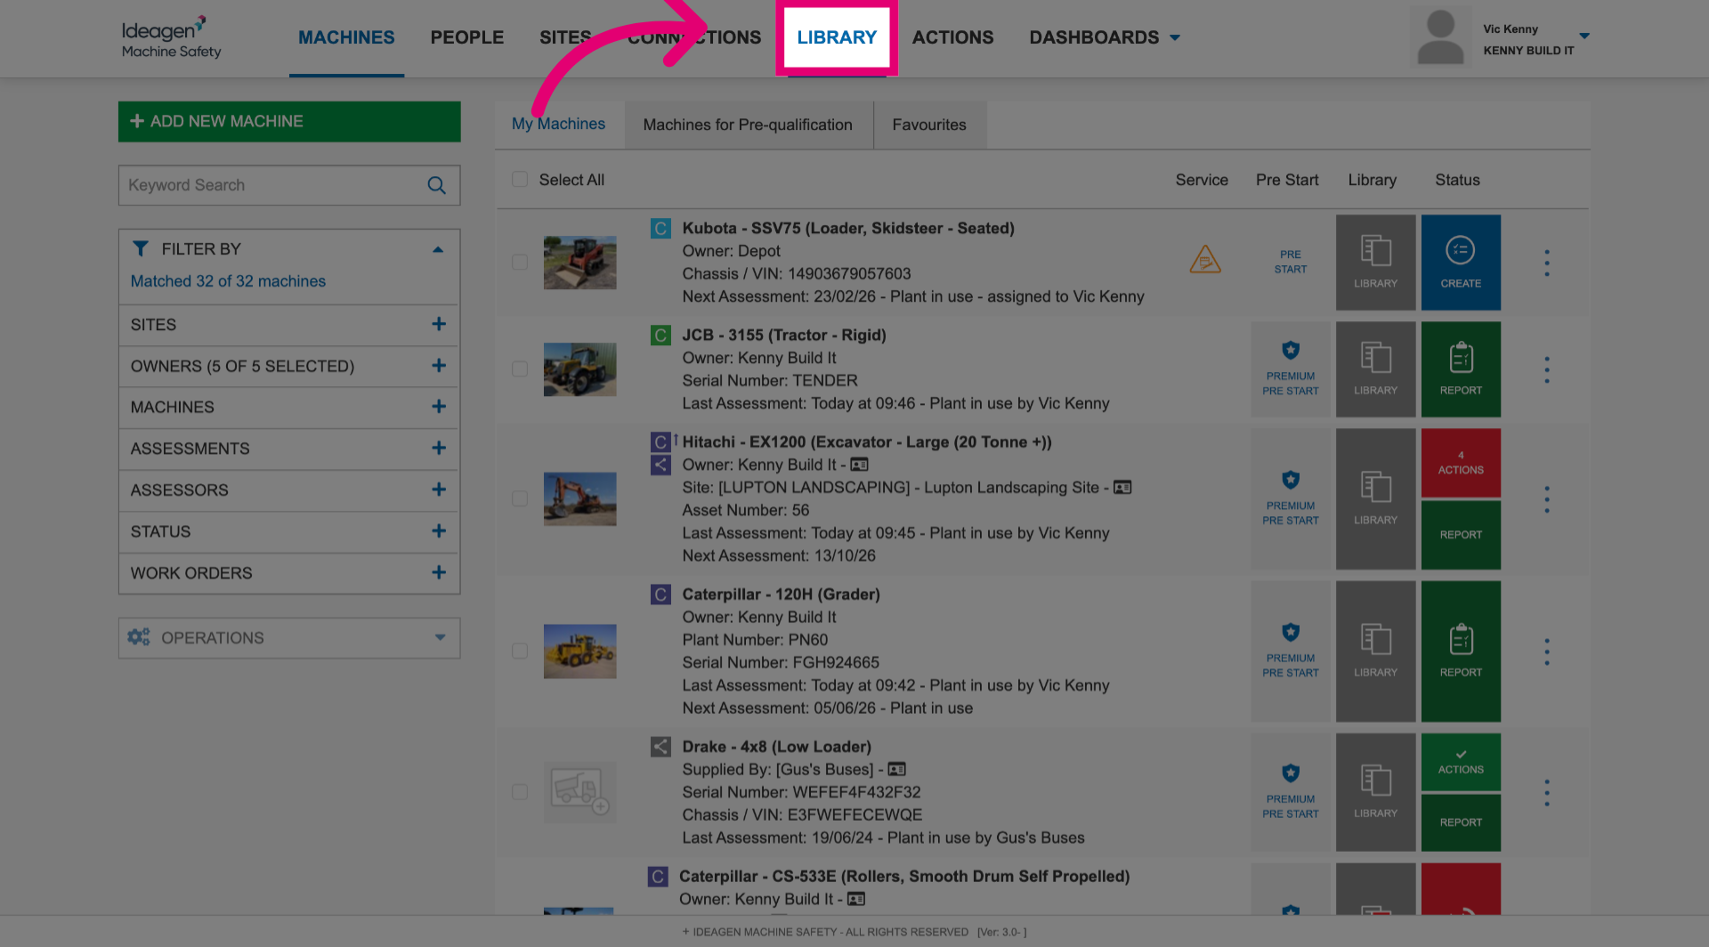Viewport: 1709px width, 947px height.
Task: Open the People navigation tab
Action: pyautogui.click(x=467, y=37)
